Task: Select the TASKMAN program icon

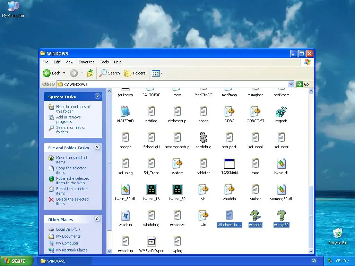Action: (x=230, y=163)
